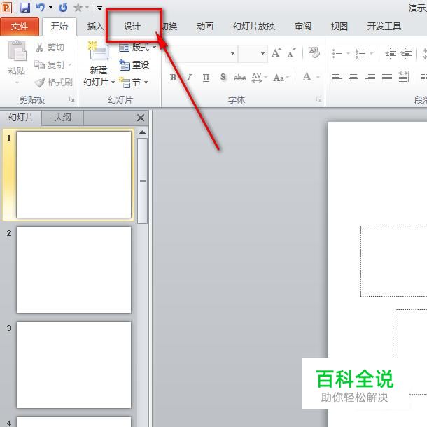Open the 剪贴板 dialog launcher
The width and height of the screenshot is (427, 427).
click(x=72, y=99)
